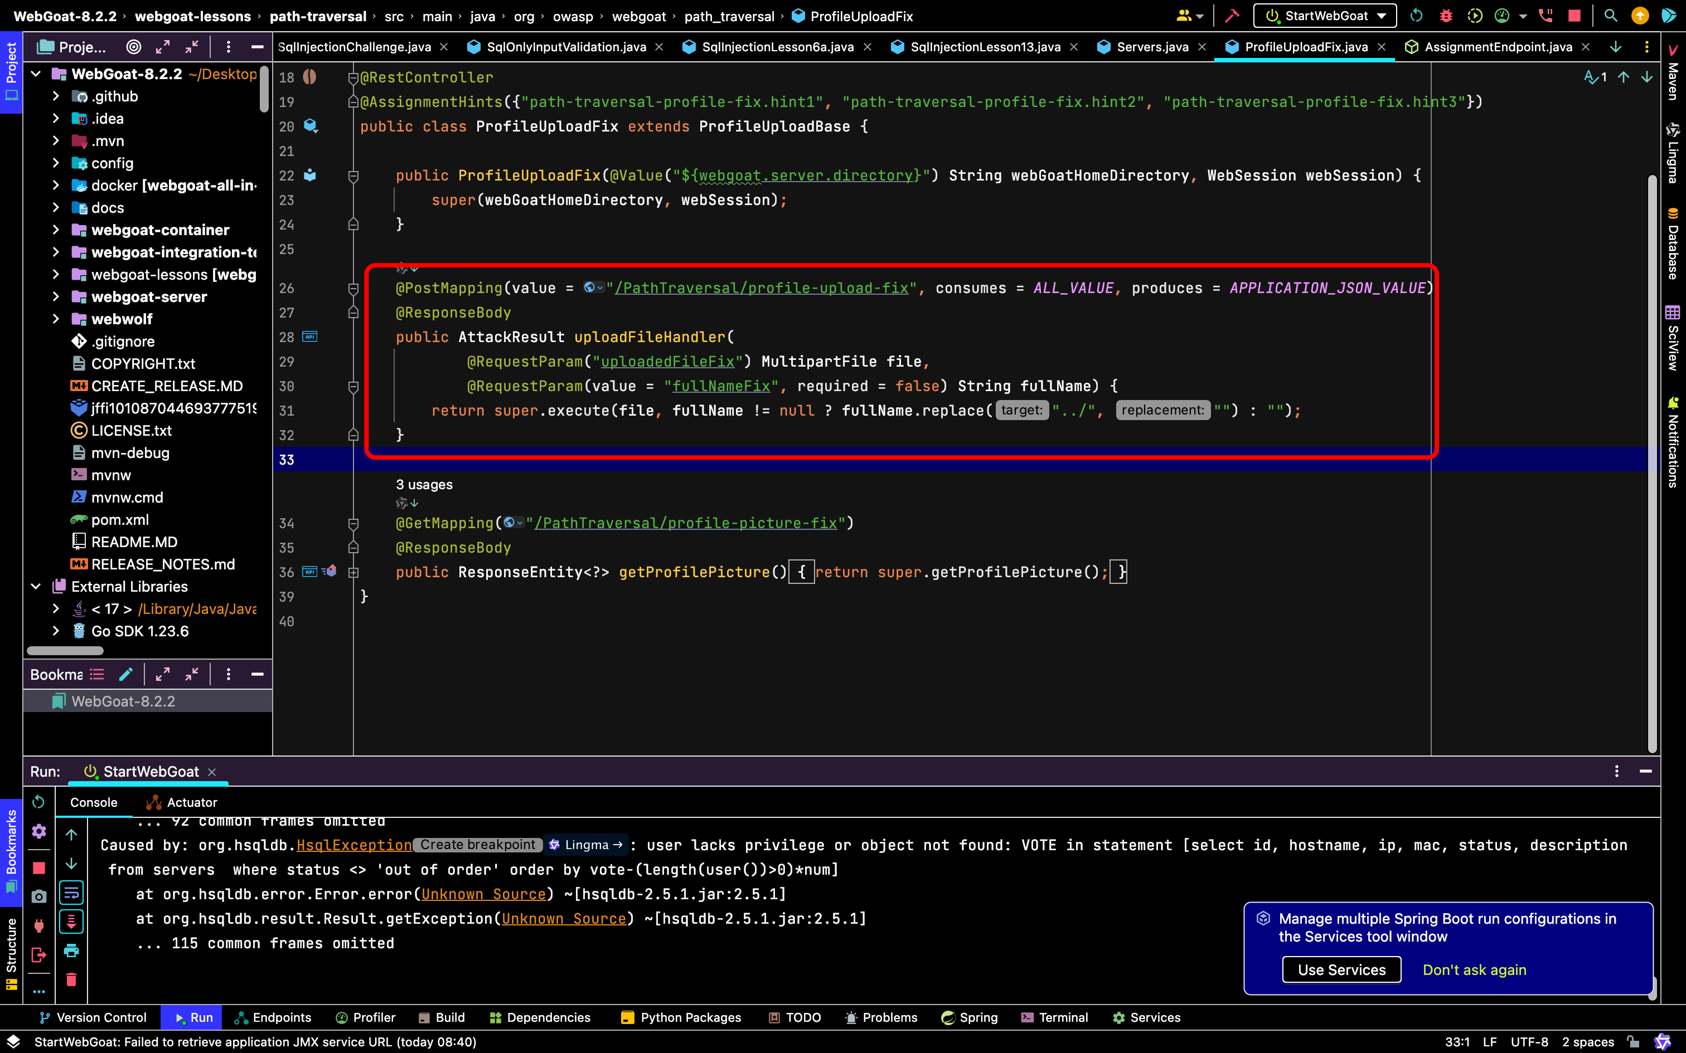Image resolution: width=1686 pixels, height=1053 pixels.
Task: Toggle scroll to end of console
Action: (x=71, y=922)
